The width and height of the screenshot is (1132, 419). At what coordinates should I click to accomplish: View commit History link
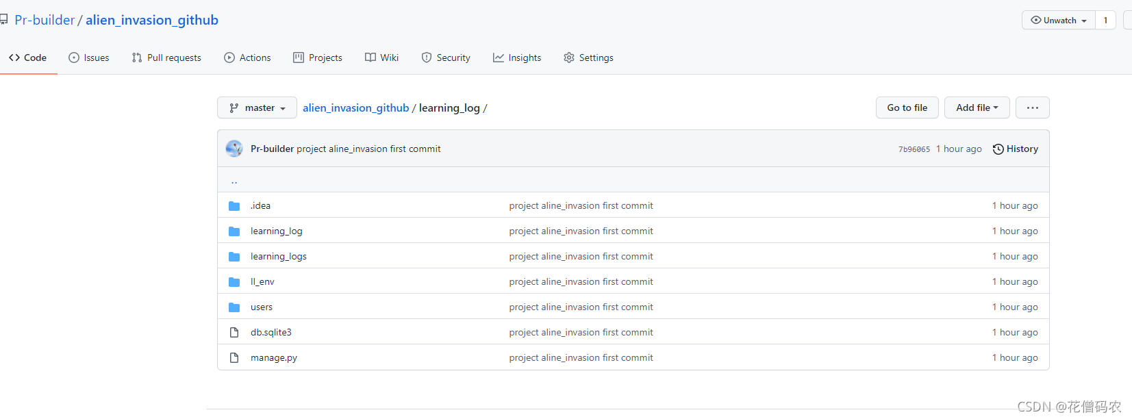pos(1016,149)
